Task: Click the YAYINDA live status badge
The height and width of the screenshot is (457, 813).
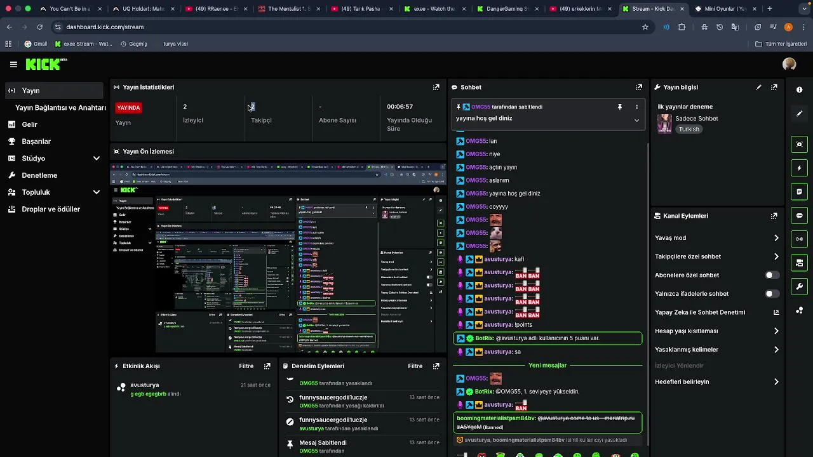Action: tap(128, 108)
